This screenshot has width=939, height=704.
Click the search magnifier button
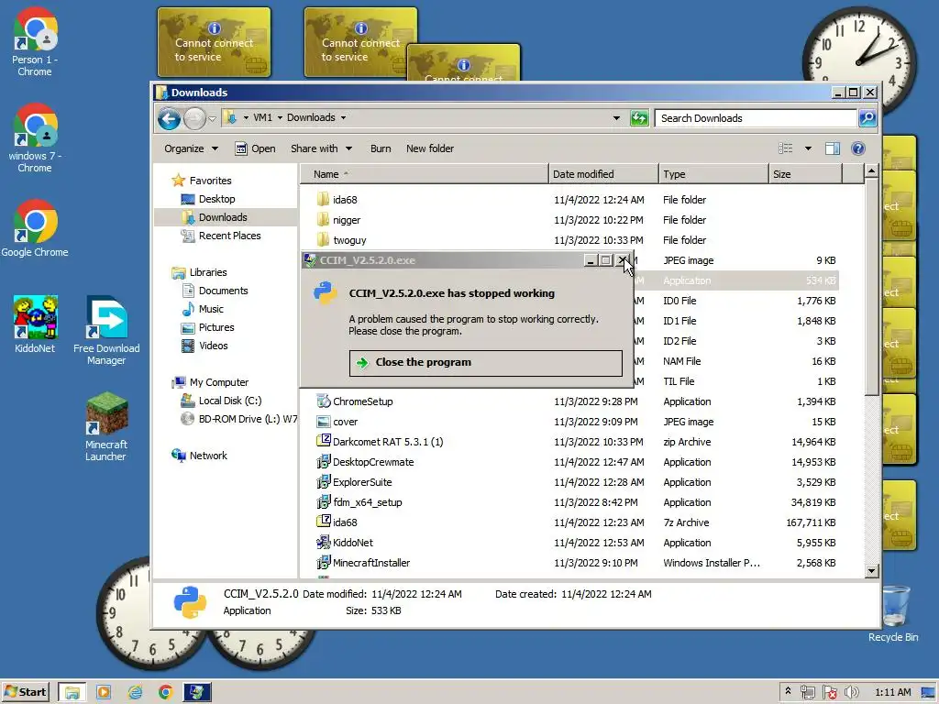tap(867, 118)
